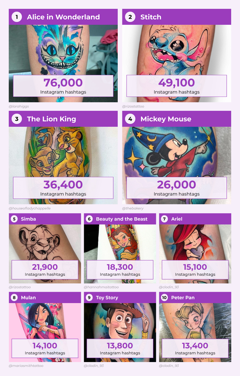Click the number 2 badge beside Stitch

130,17
